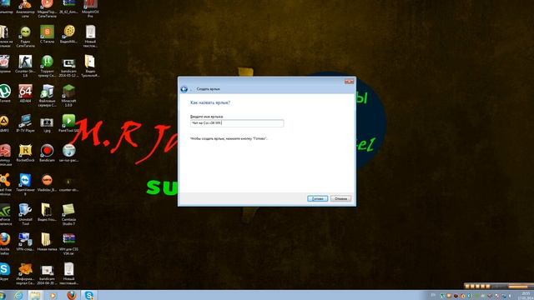The image size is (534, 300).
Task: Select the WinRAR archive for CSS icon
Action: coord(68,244)
